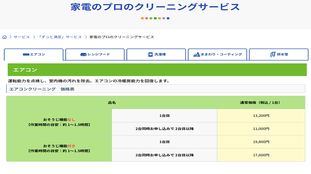This screenshot has width=311, height=174.
Task: Open the サービス breadcrumb link
Action: (22, 37)
